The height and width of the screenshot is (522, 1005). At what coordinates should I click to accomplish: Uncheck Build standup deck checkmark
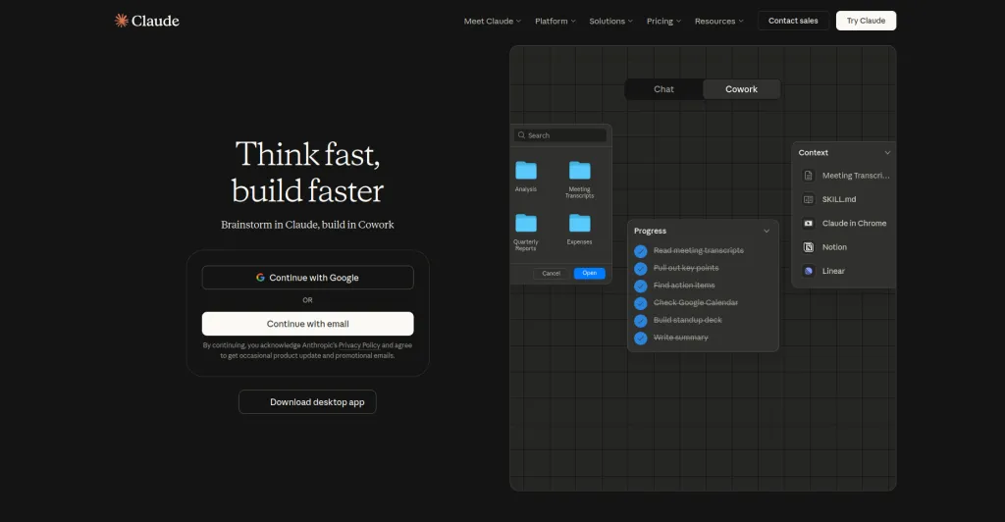click(x=640, y=320)
